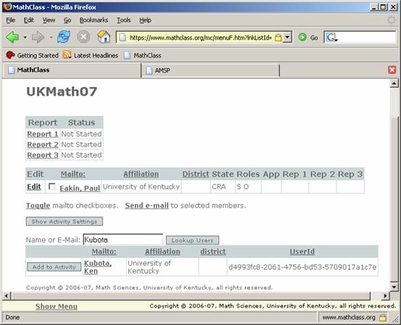Image resolution: width=401 pixels, height=325 pixels.
Task: Switch to the MathClass tab
Action: 72,70
